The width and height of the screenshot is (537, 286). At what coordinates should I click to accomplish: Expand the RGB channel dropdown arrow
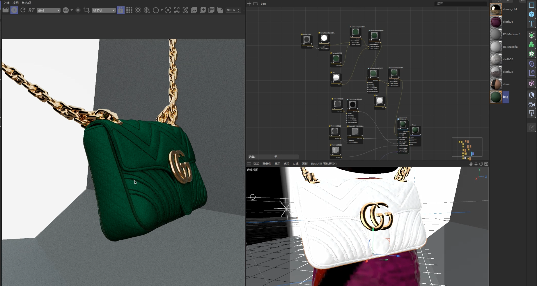coord(72,10)
